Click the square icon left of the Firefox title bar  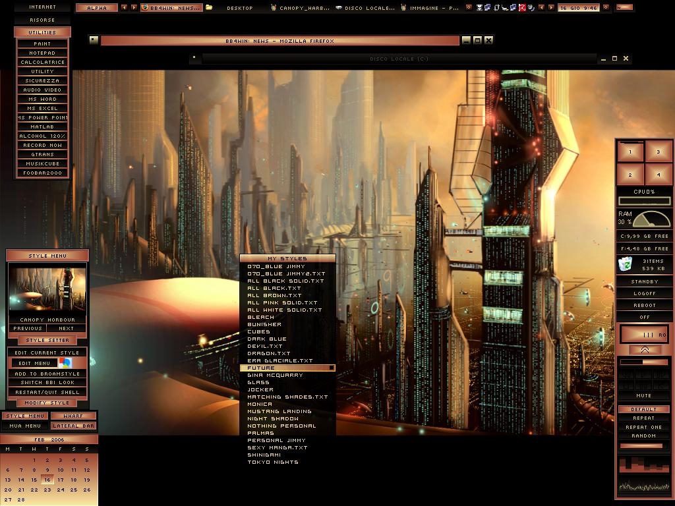coord(94,40)
